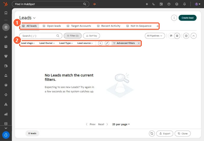Viewport: 204px width, 141px height.
Task: Switch to the Open leads tab
Action: (52, 26)
